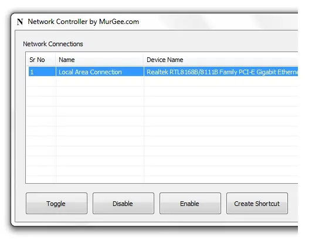Click the Disable button
The image size is (312, 244).
point(123,203)
